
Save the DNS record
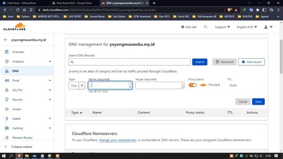click(x=258, y=102)
